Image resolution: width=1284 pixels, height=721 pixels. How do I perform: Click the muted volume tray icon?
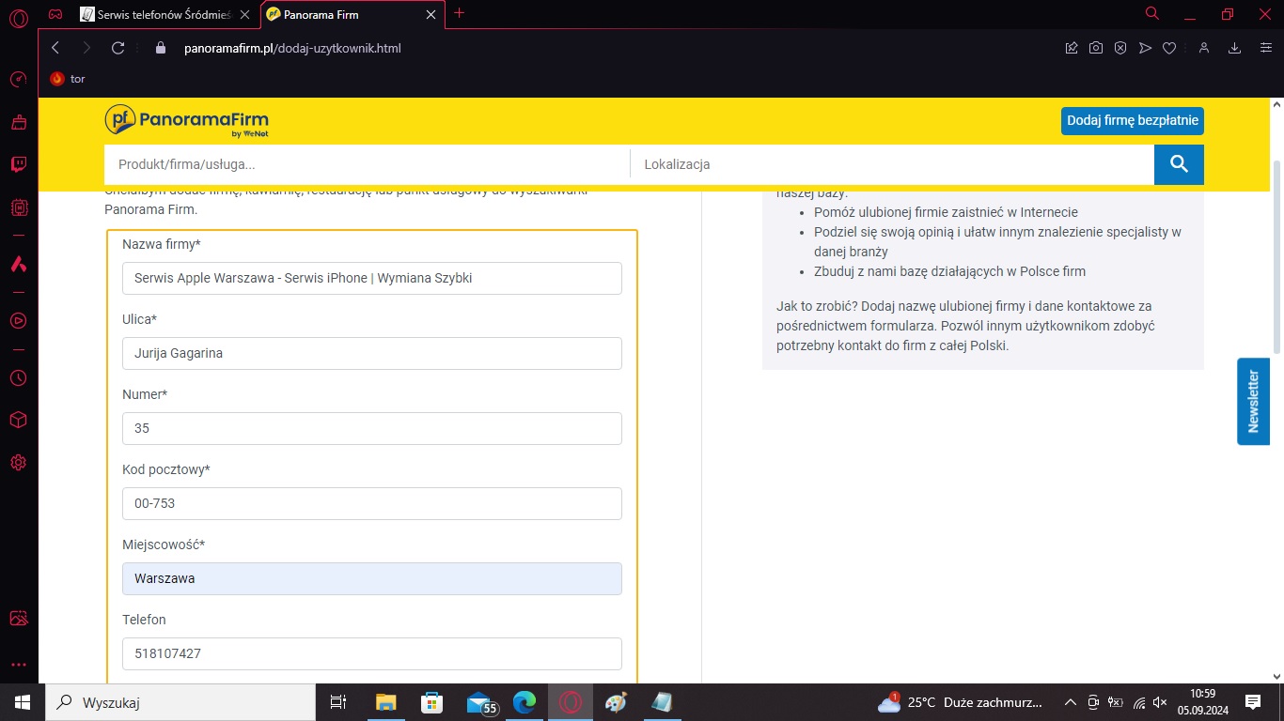click(x=1160, y=702)
